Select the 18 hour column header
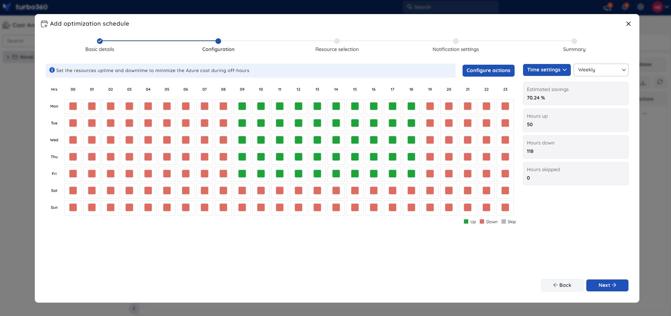This screenshot has width=671, height=316. tap(411, 89)
